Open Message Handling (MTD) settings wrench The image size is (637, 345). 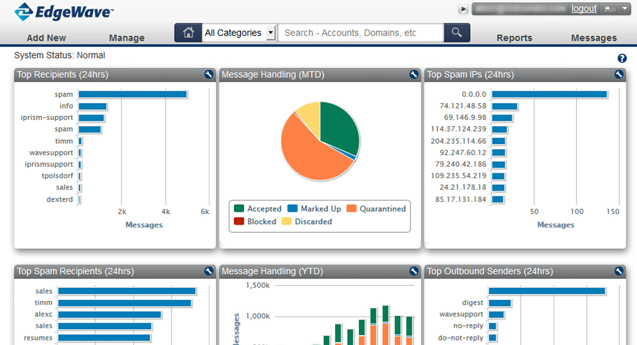tap(413, 74)
